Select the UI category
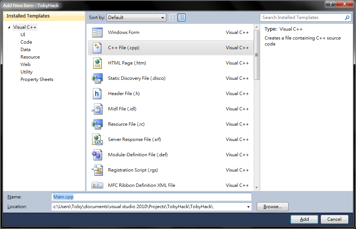Screen dimensions: 356x229 pyautogui.click(x=23, y=35)
